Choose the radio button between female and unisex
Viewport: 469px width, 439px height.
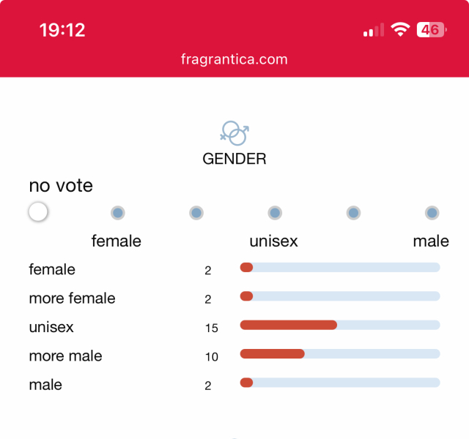[196, 213]
